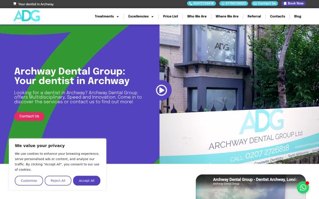Open the Contacts menu item
Viewport: 319px width, 199px height.
click(x=277, y=16)
